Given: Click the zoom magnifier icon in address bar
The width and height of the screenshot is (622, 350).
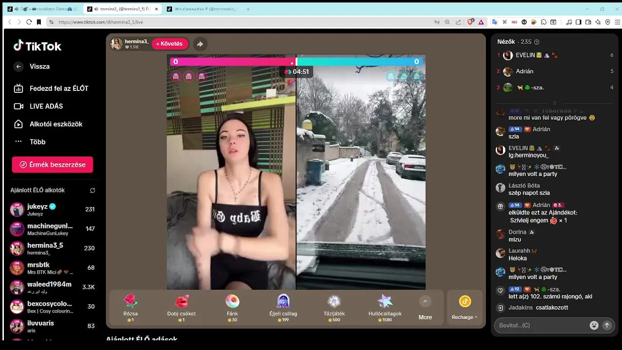Looking at the screenshot, I should click(x=447, y=22).
